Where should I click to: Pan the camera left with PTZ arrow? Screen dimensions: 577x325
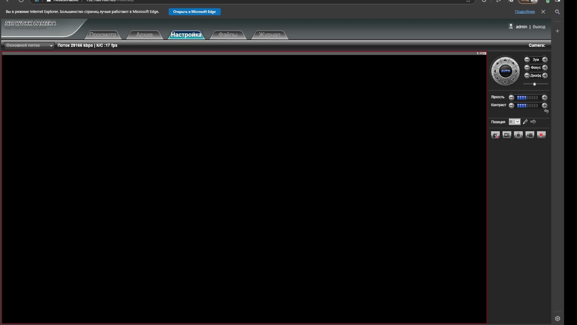point(494,71)
